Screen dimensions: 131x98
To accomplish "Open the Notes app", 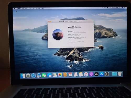I will (81, 74).
